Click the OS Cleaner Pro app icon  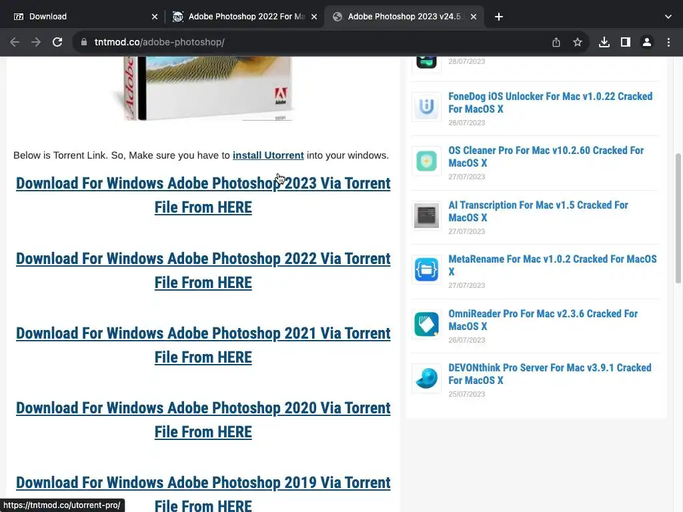pos(426,161)
